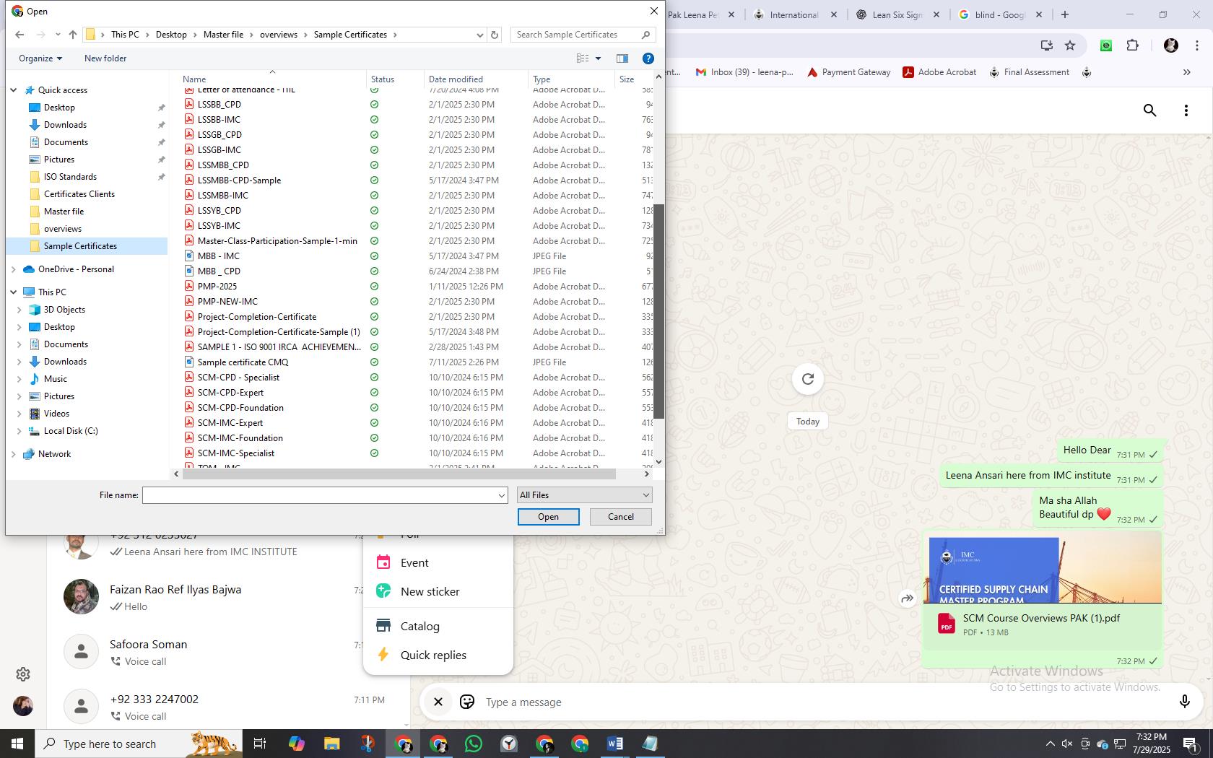Select the LSSBB_CPD file
1213x758 pixels.
[219, 105]
